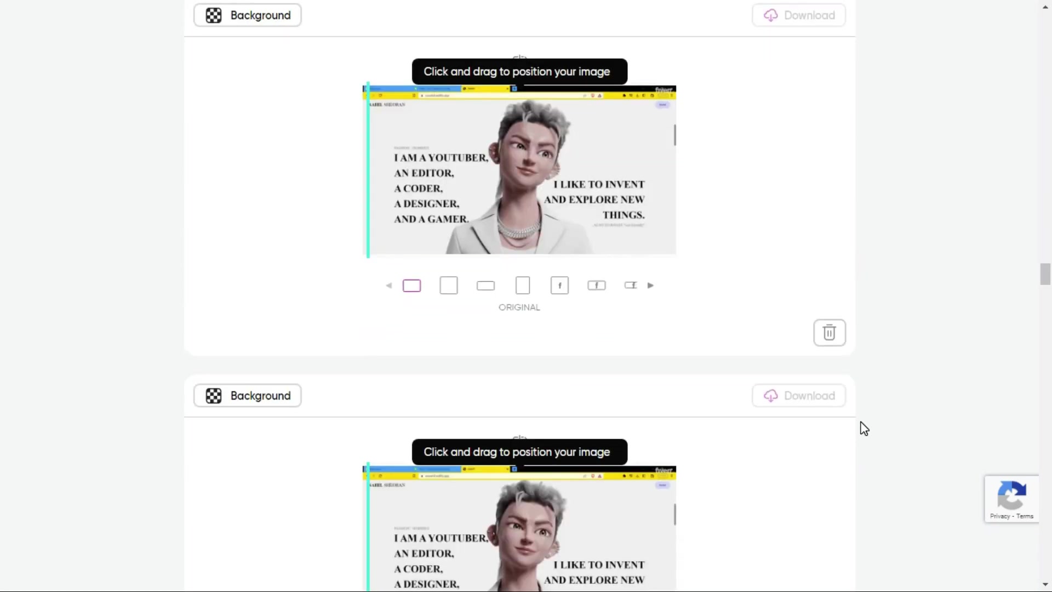Click the Download button in the upper image card
The image size is (1052, 592).
click(x=799, y=15)
